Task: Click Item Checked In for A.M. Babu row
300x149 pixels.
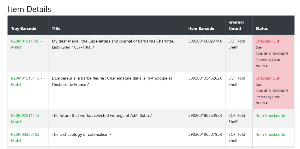Action: coord(270,115)
